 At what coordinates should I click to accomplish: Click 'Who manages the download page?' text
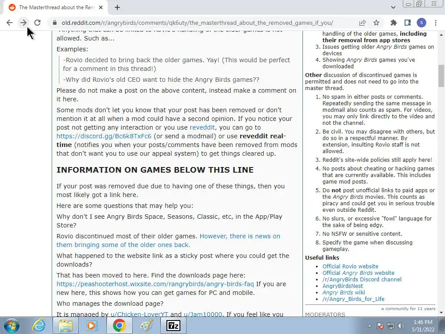(x=110, y=303)
